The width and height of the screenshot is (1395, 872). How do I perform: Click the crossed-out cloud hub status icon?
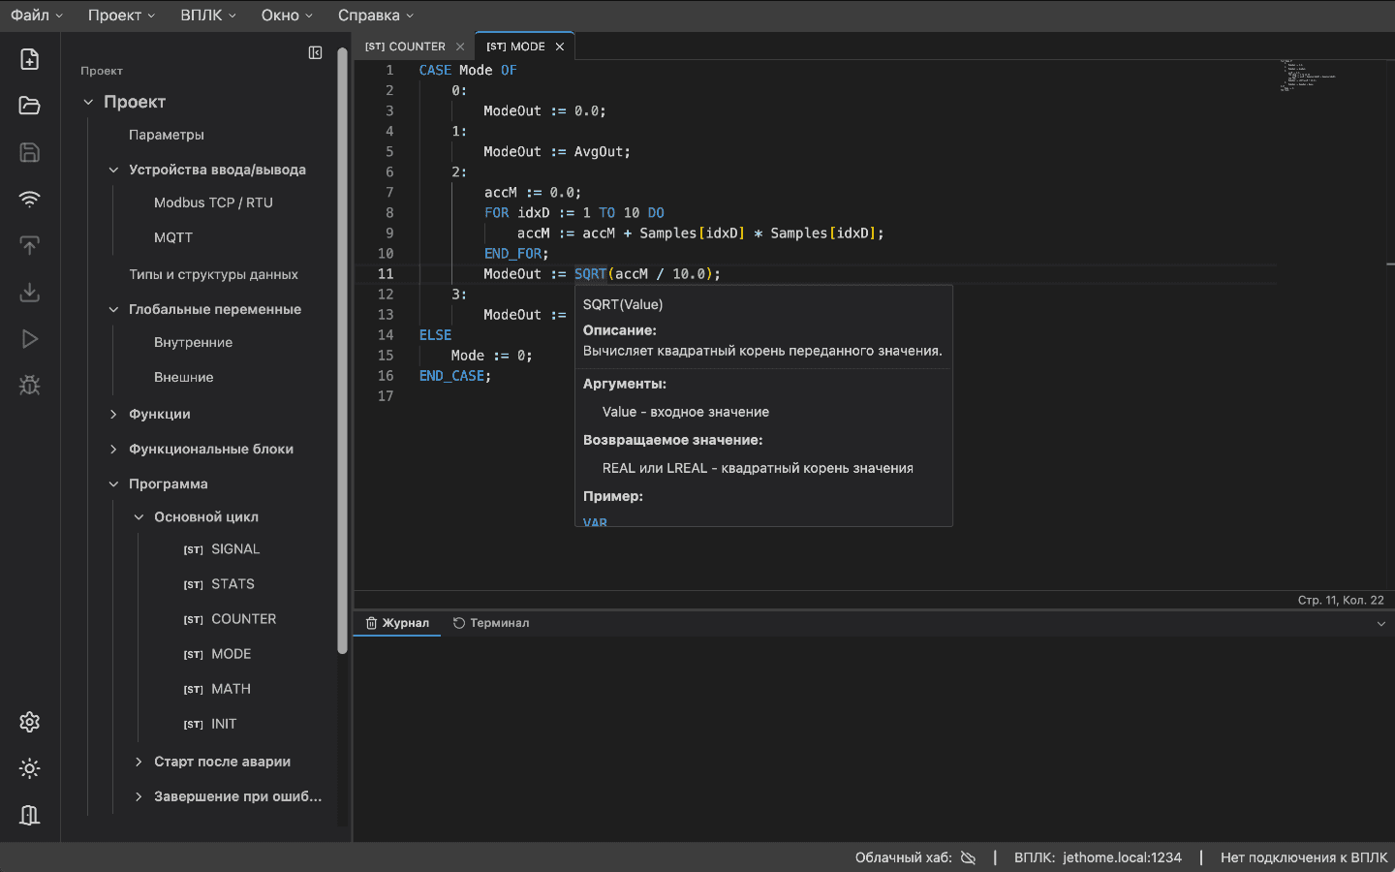coord(968,857)
